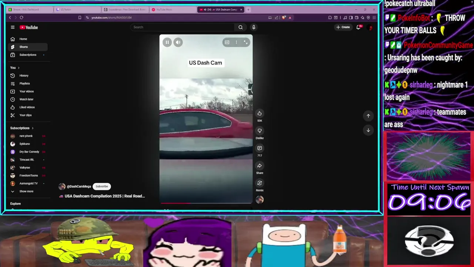
Task: Open the browser share icon in address bar
Action: pyautogui.click(x=276, y=17)
